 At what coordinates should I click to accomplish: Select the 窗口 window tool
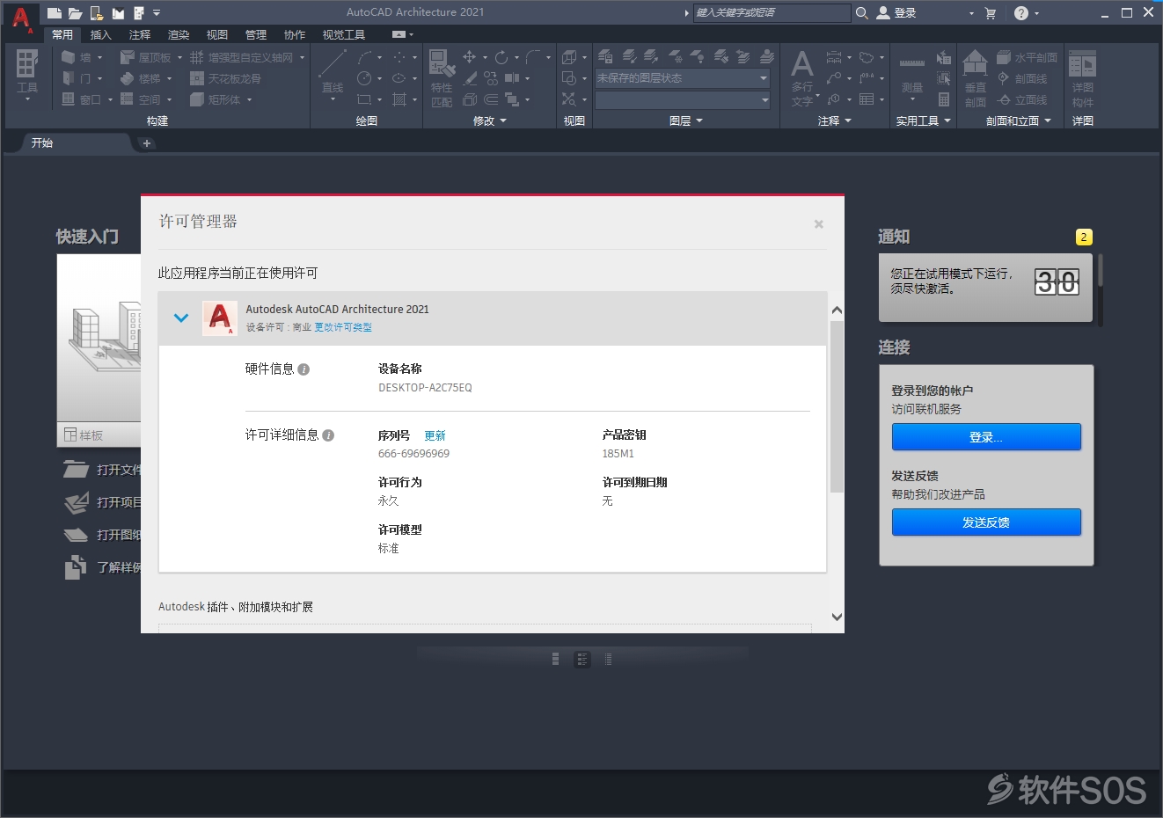point(82,99)
